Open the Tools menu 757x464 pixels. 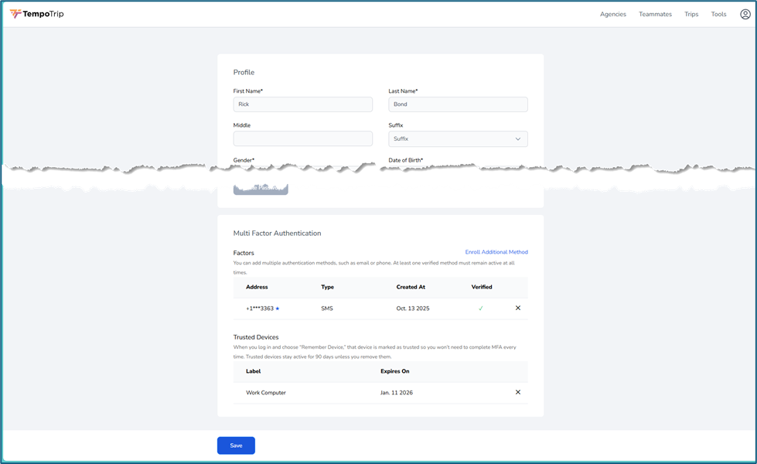(x=718, y=14)
